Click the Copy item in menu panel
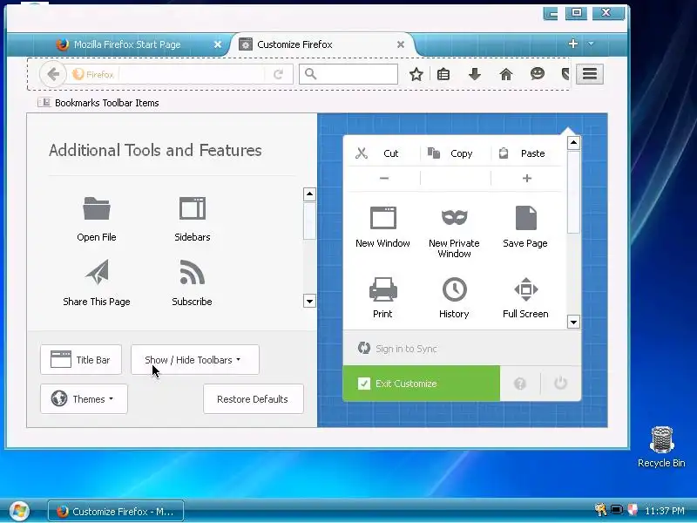Screen dimensions: 697x523 455,153
